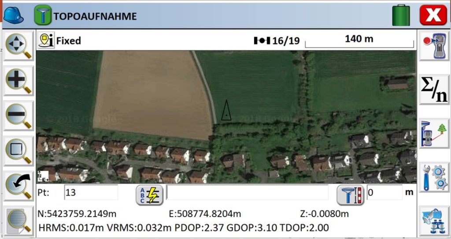
Task: Open the green GNSS receiver status icon
Action: [43, 15]
